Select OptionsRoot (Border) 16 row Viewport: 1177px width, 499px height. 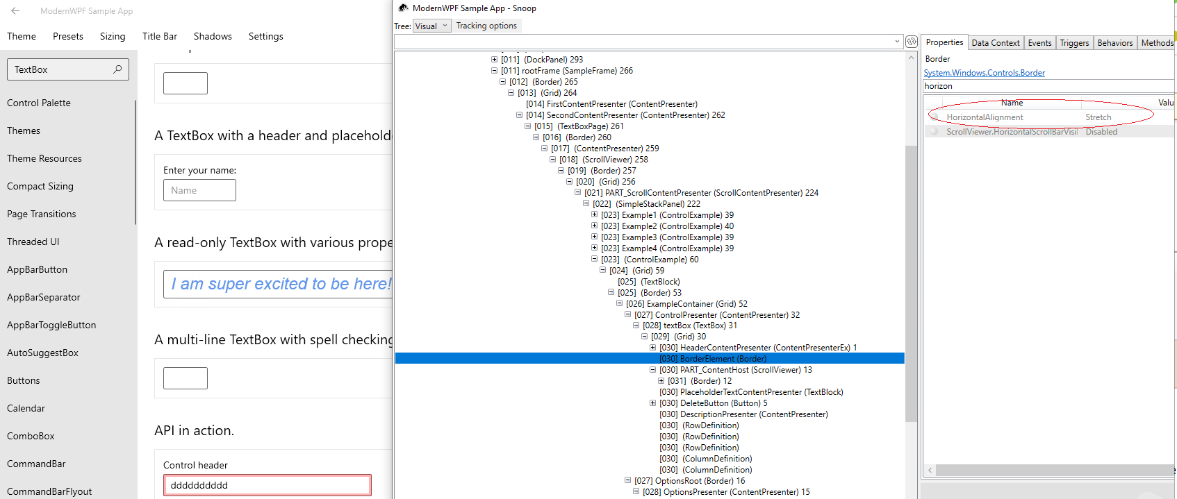[x=689, y=481]
